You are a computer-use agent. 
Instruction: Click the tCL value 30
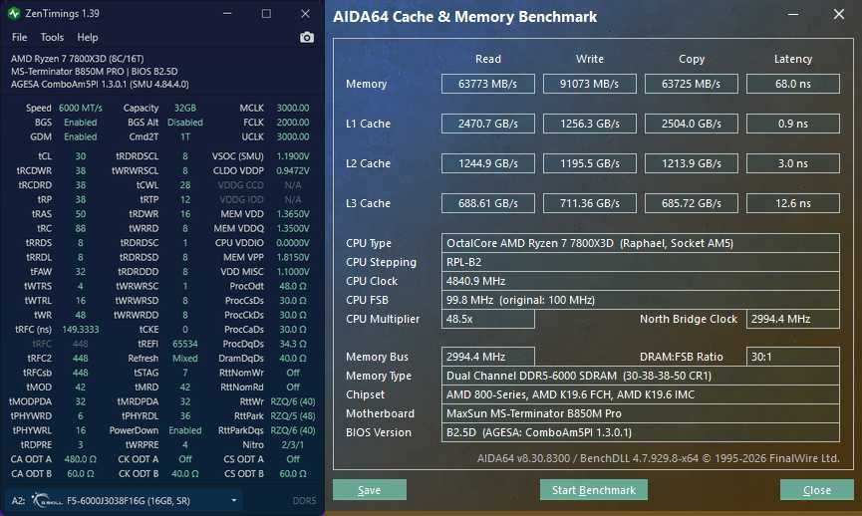81,156
